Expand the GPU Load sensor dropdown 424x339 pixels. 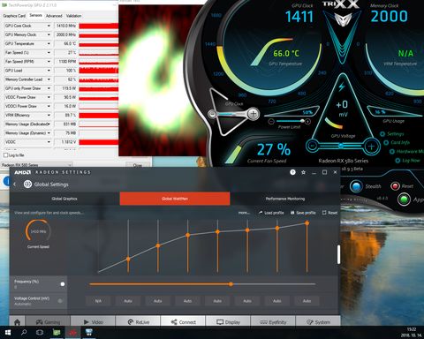tap(49, 71)
